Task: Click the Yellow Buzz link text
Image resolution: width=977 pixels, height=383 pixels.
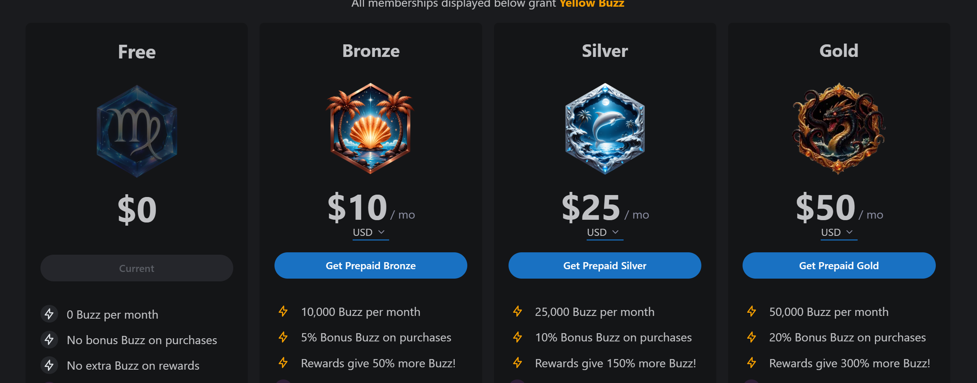Action: coord(592,4)
